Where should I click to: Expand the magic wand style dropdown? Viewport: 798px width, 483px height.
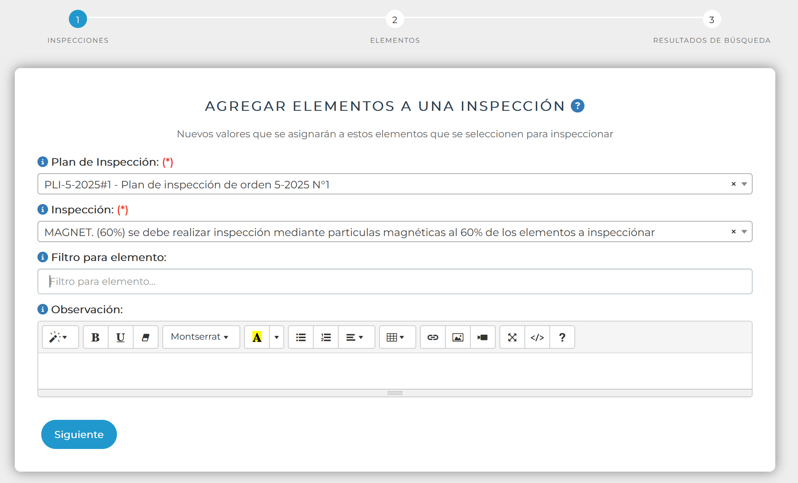tap(60, 337)
